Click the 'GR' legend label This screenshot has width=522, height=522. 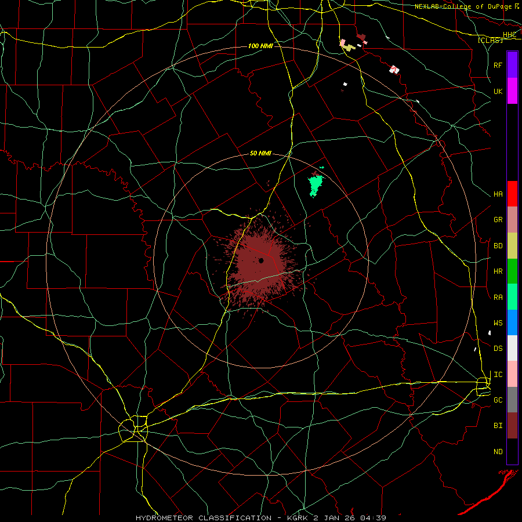click(x=498, y=220)
